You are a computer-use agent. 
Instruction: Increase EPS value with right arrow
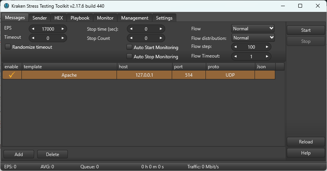63,29
